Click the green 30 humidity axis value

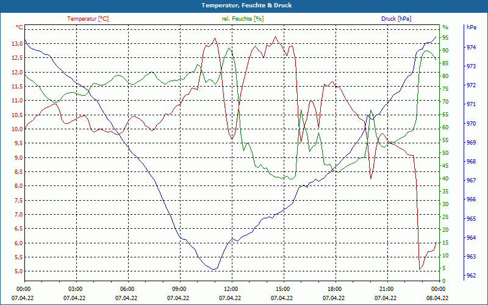click(445, 204)
